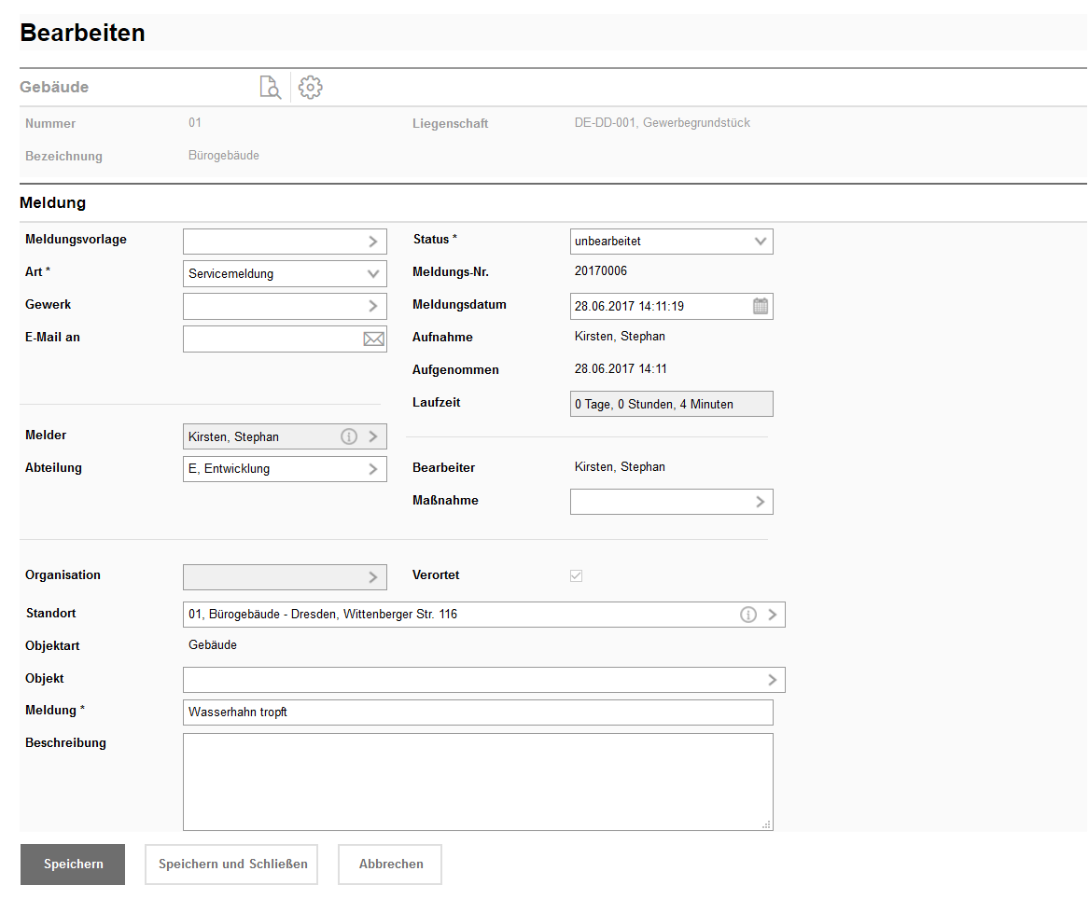Toggle the Verortet checkbox
Viewport: 1089px width, 899px height.
[576, 575]
